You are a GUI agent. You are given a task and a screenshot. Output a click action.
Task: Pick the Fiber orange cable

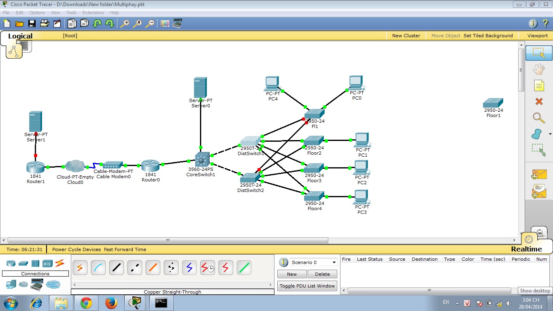(153, 268)
